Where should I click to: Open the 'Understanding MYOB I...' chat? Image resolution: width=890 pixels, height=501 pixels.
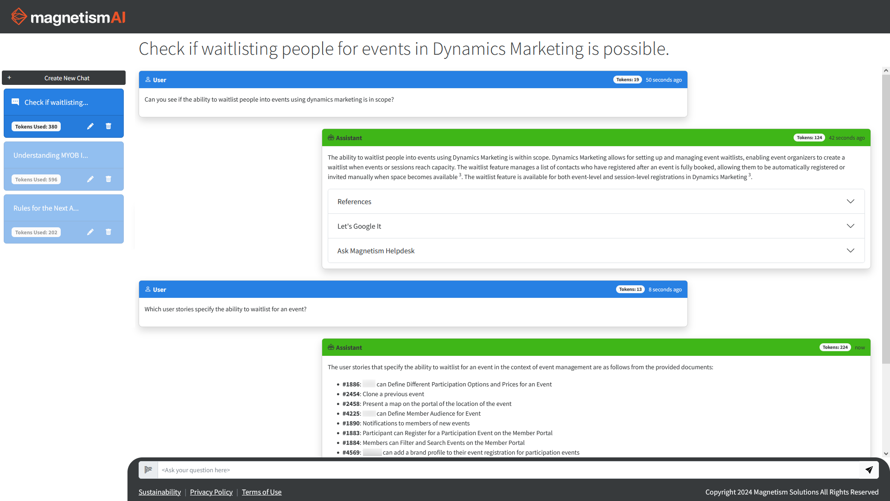(64, 155)
